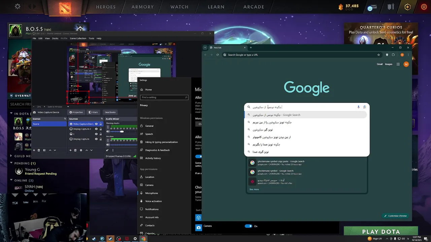Open new Chrome tab with plus button
This screenshot has width=431, height=242.
pos(251,47)
